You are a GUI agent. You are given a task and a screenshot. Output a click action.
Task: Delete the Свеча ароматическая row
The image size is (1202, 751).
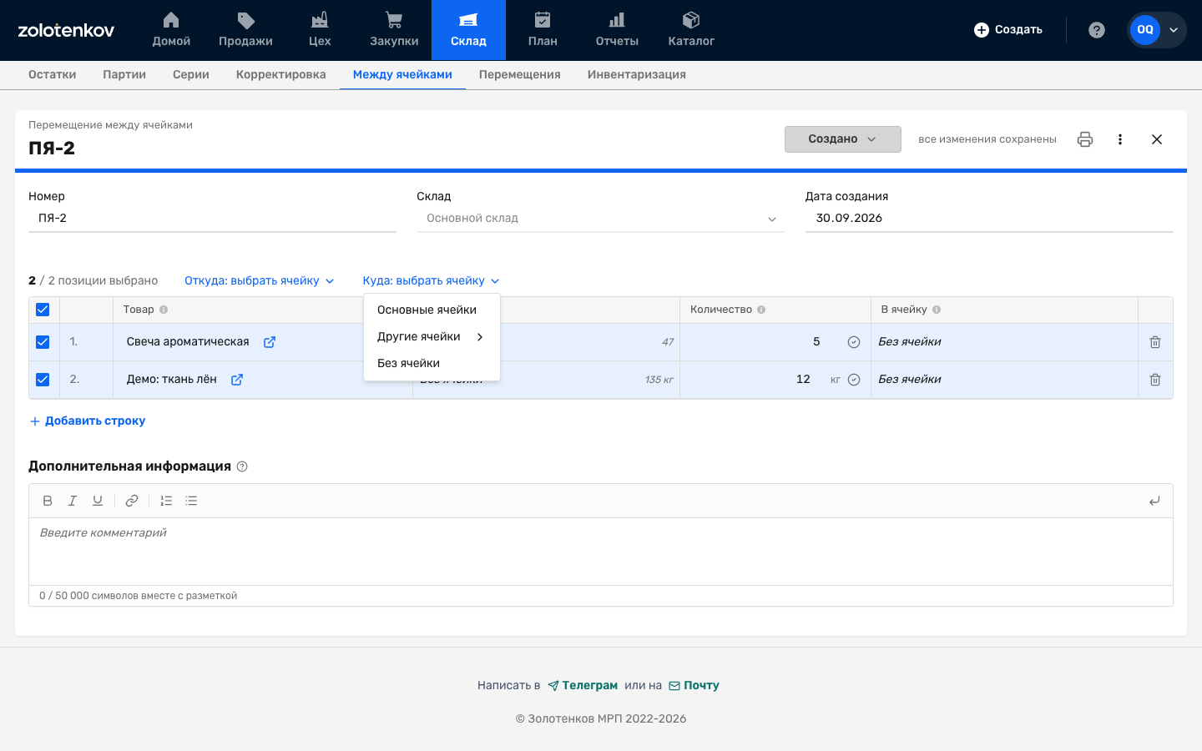click(1155, 342)
